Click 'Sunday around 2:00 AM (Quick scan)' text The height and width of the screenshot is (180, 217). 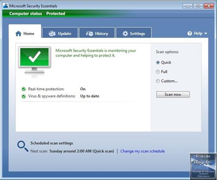point(82,151)
